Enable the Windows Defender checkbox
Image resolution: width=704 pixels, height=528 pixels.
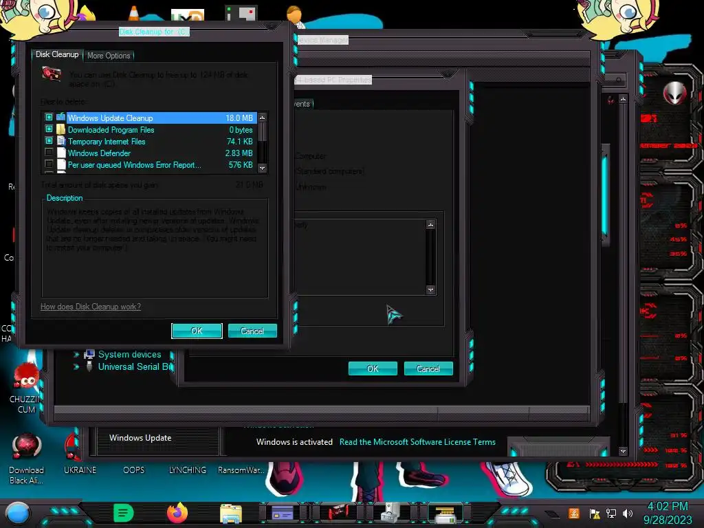49,153
